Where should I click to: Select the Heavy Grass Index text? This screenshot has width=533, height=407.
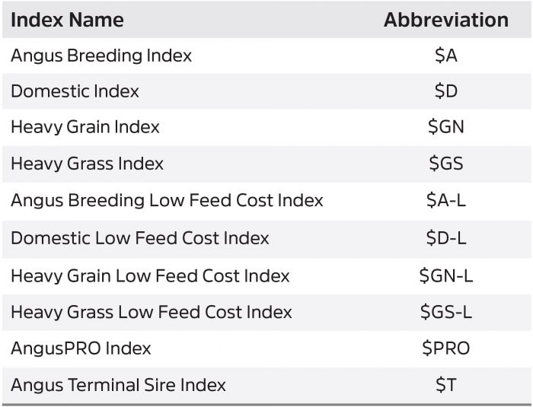pos(87,164)
